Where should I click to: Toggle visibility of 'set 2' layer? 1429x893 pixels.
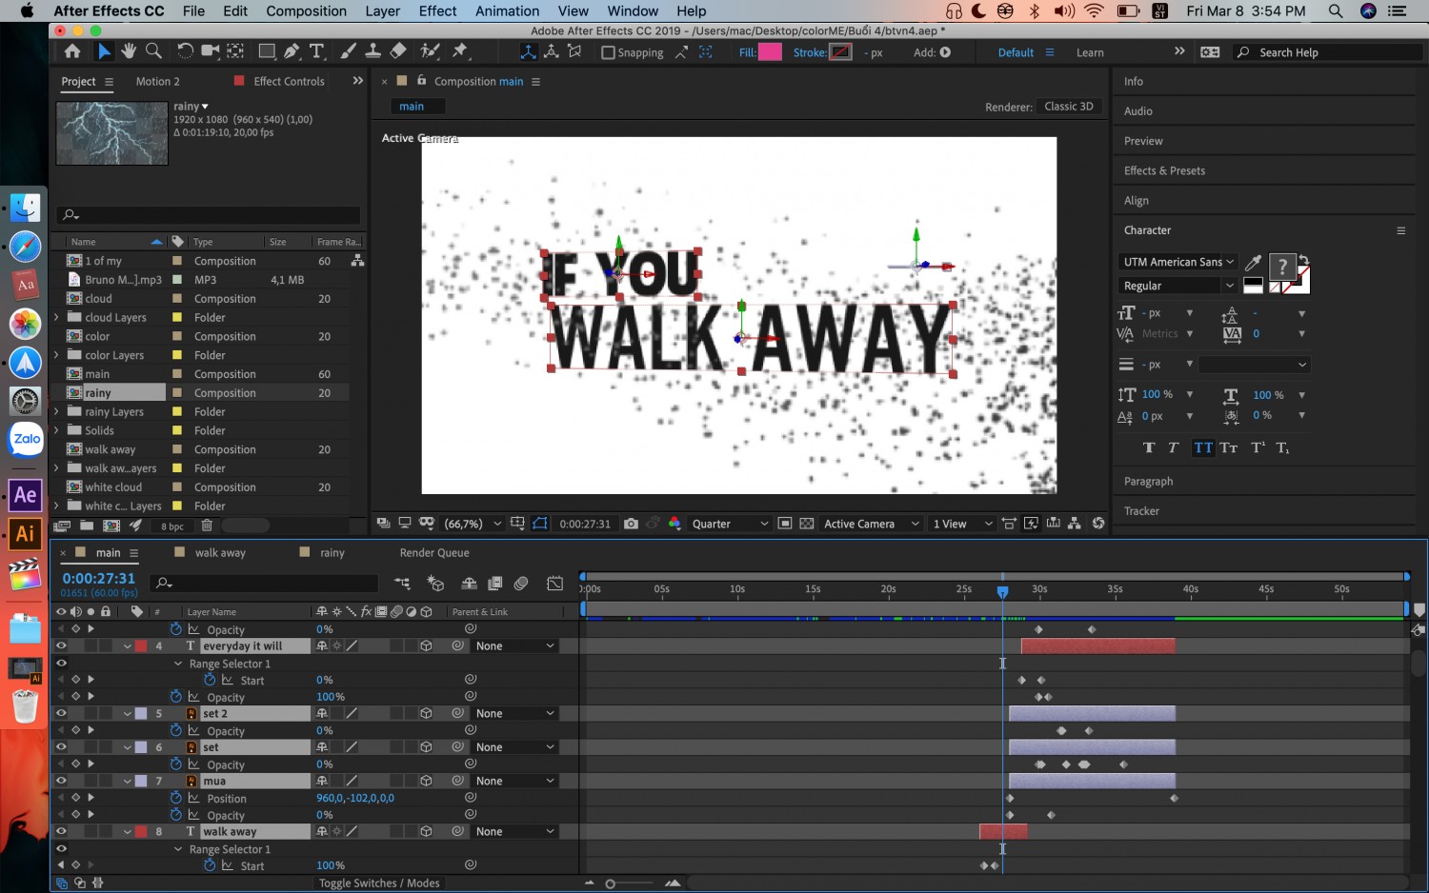click(x=61, y=713)
